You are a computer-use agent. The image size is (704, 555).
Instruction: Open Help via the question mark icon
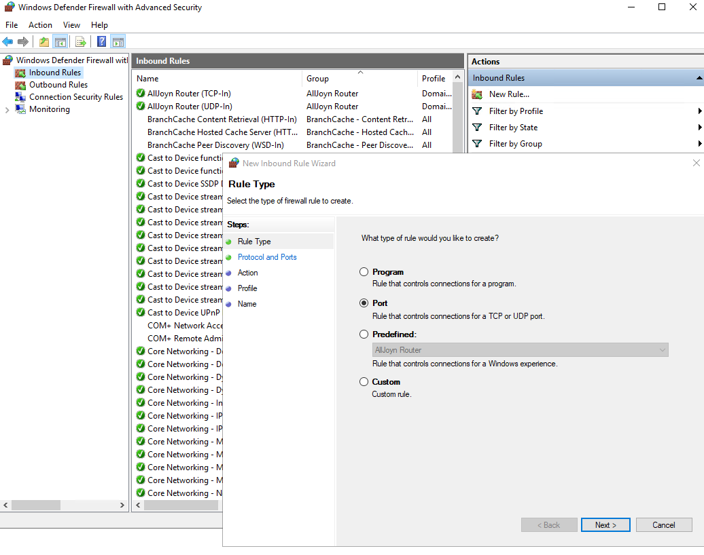102,41
